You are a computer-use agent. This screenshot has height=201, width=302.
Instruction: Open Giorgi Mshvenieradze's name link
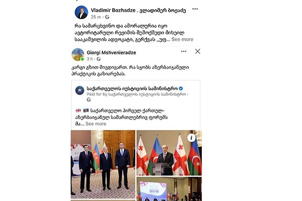tap(111, 52)
